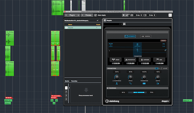194x113 pixels.
Task: Click the Listener icon in the display
Action: pos(137,44)
